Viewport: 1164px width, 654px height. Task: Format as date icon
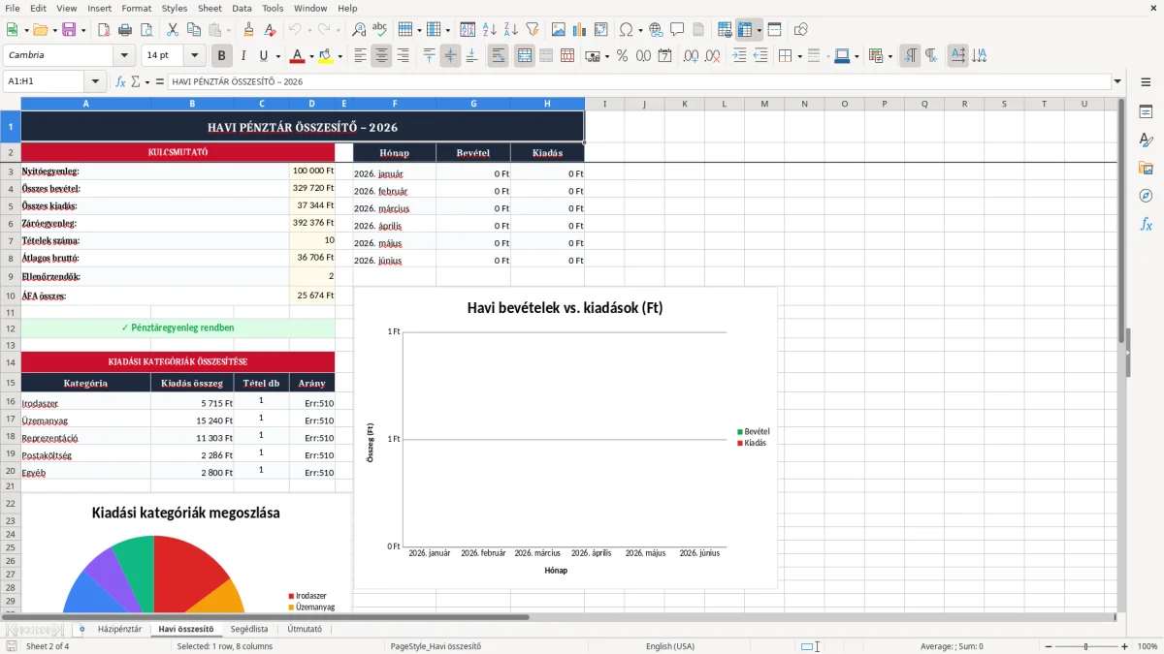[x=665, y=56]
